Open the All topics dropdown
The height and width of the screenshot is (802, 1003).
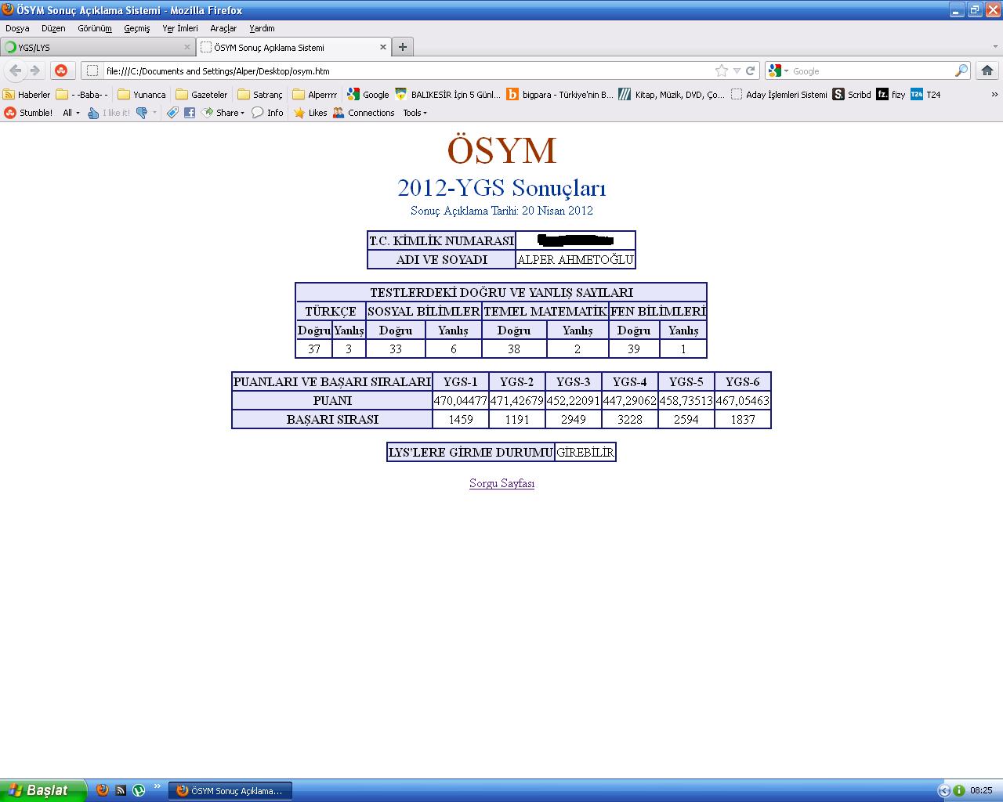point(71,113)
